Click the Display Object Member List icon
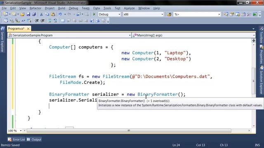Viewport: 264px width, 148px height. (6, 21)
